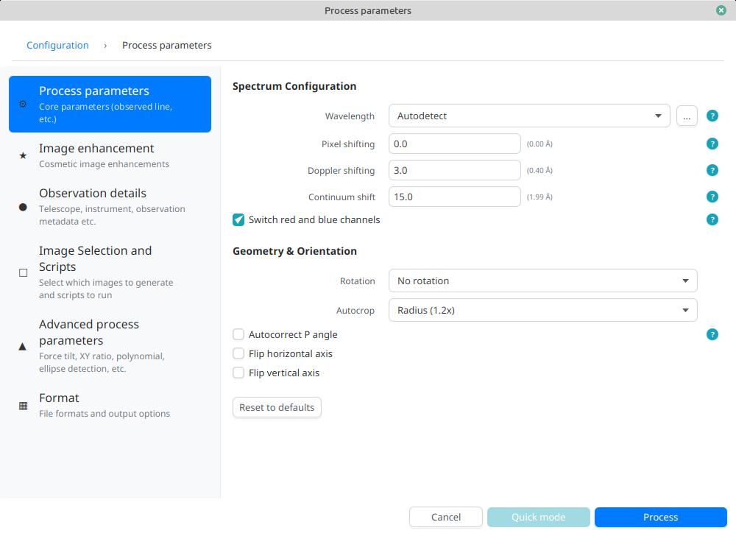Click the grid icon beside Format

point(23,405)
